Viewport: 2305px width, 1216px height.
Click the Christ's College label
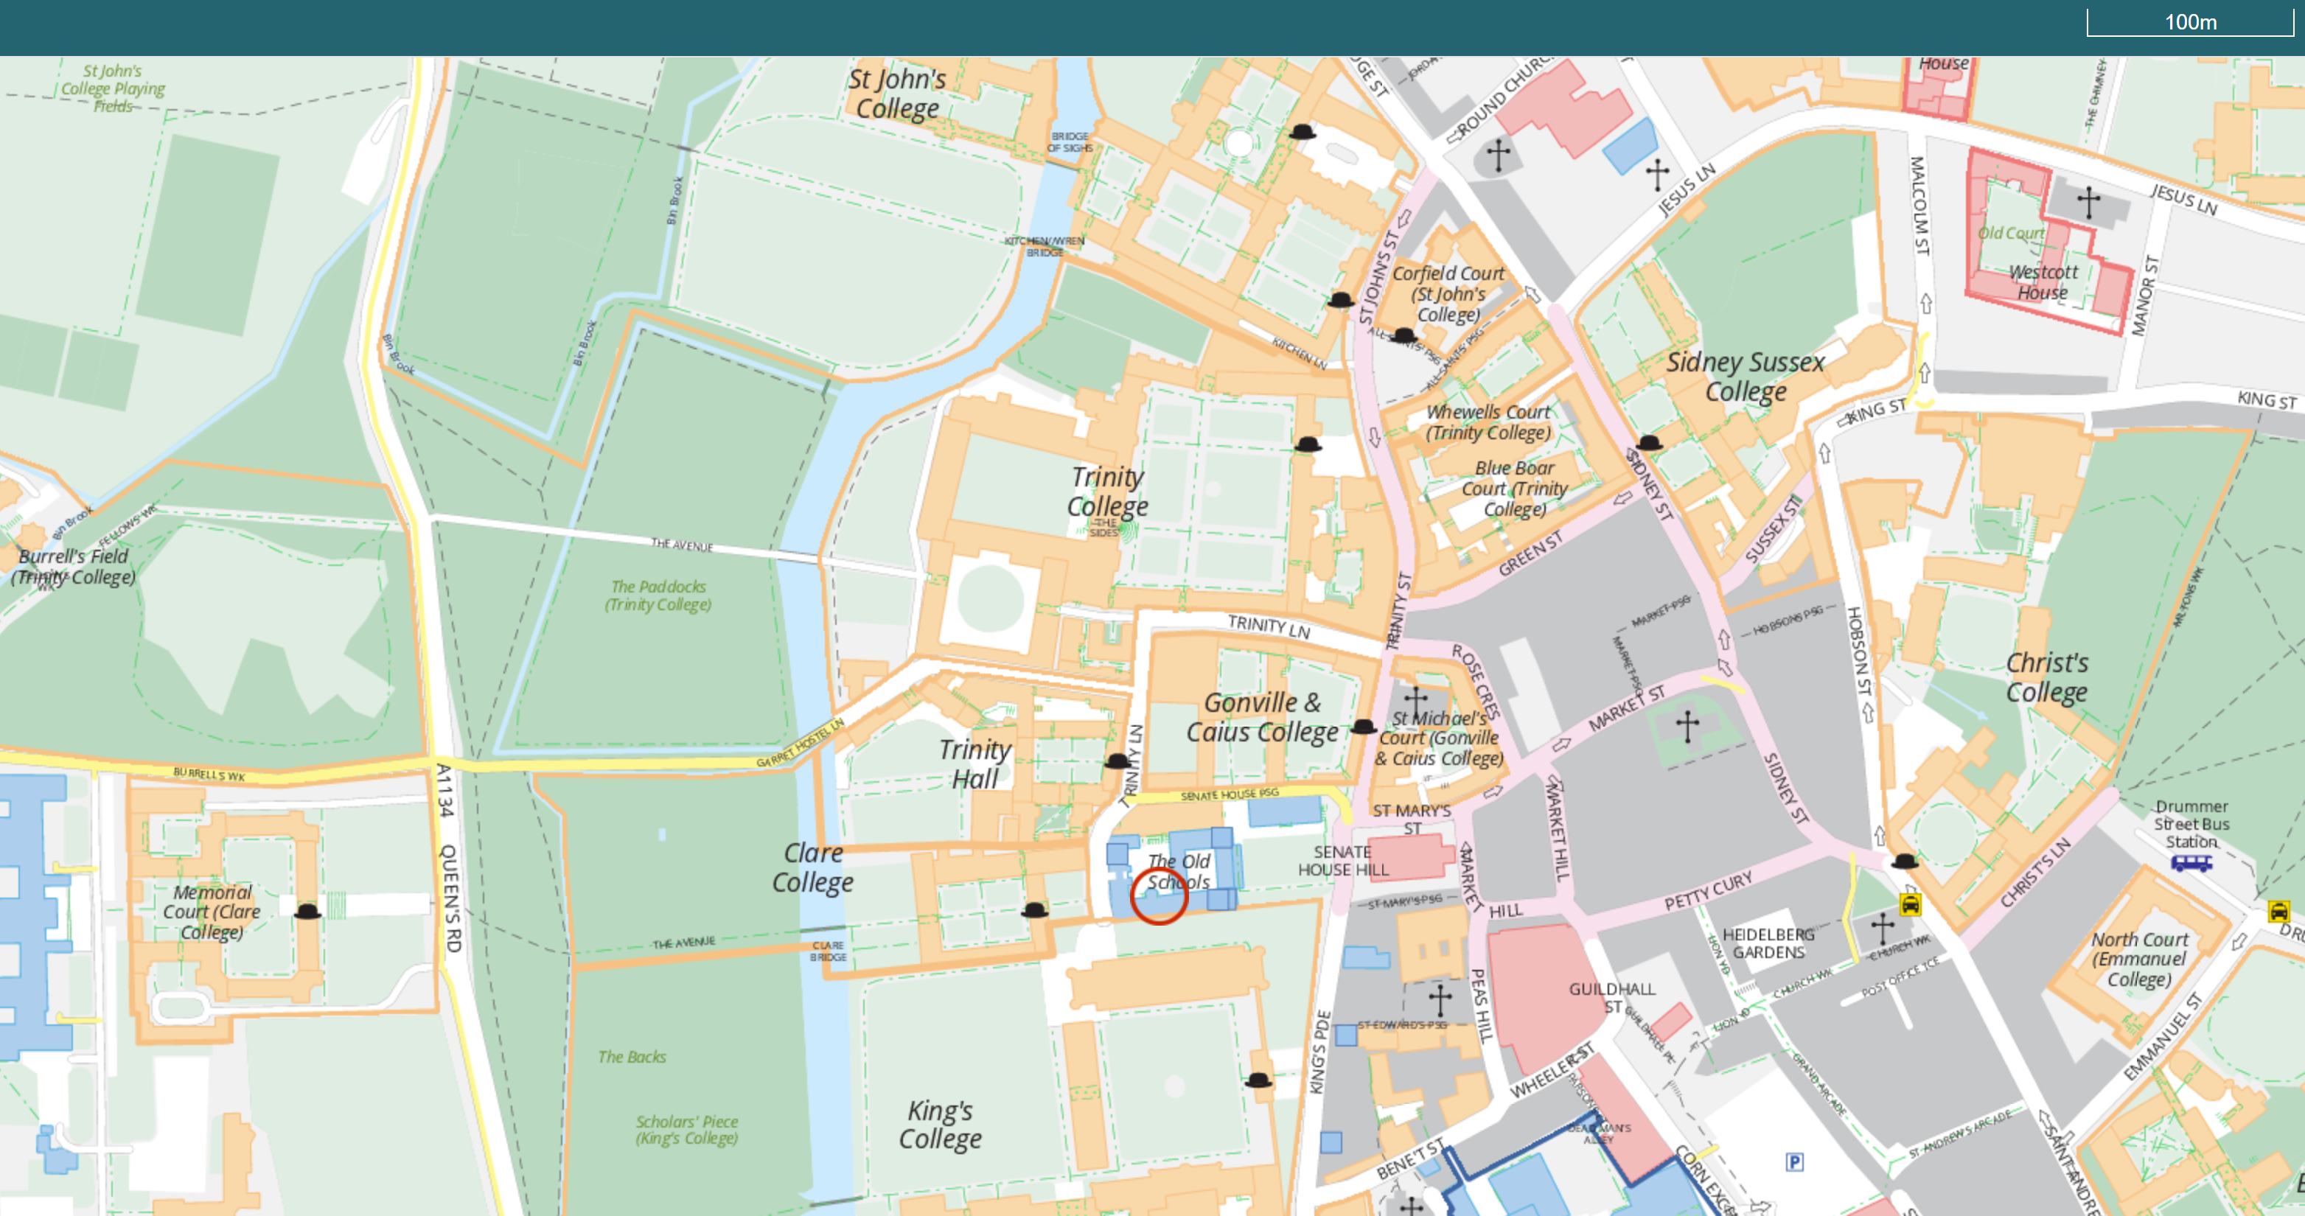pos(2046,677)
